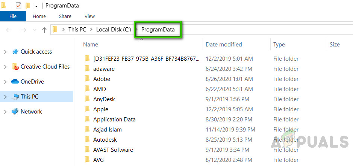Sort by the Type column header
This screenshot has width=353, height=166.
click(279, 45)
